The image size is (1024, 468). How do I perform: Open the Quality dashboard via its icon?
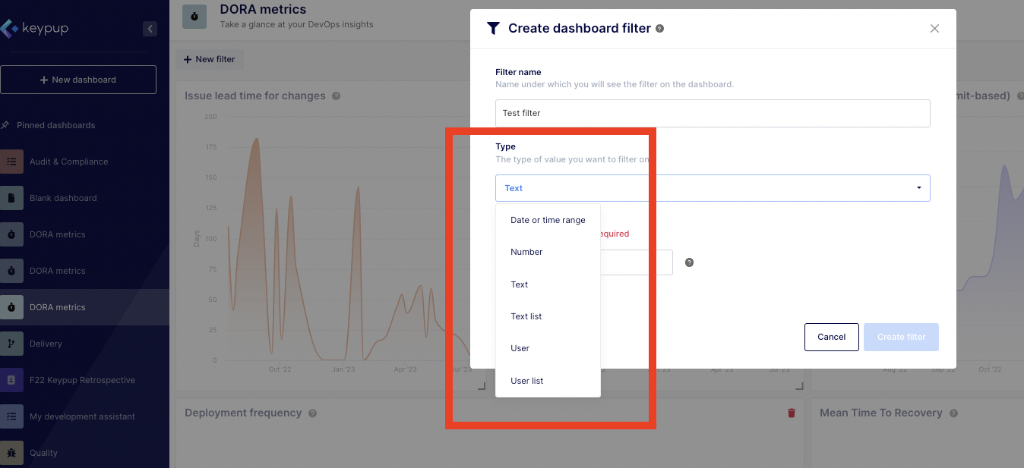[11, 453]
